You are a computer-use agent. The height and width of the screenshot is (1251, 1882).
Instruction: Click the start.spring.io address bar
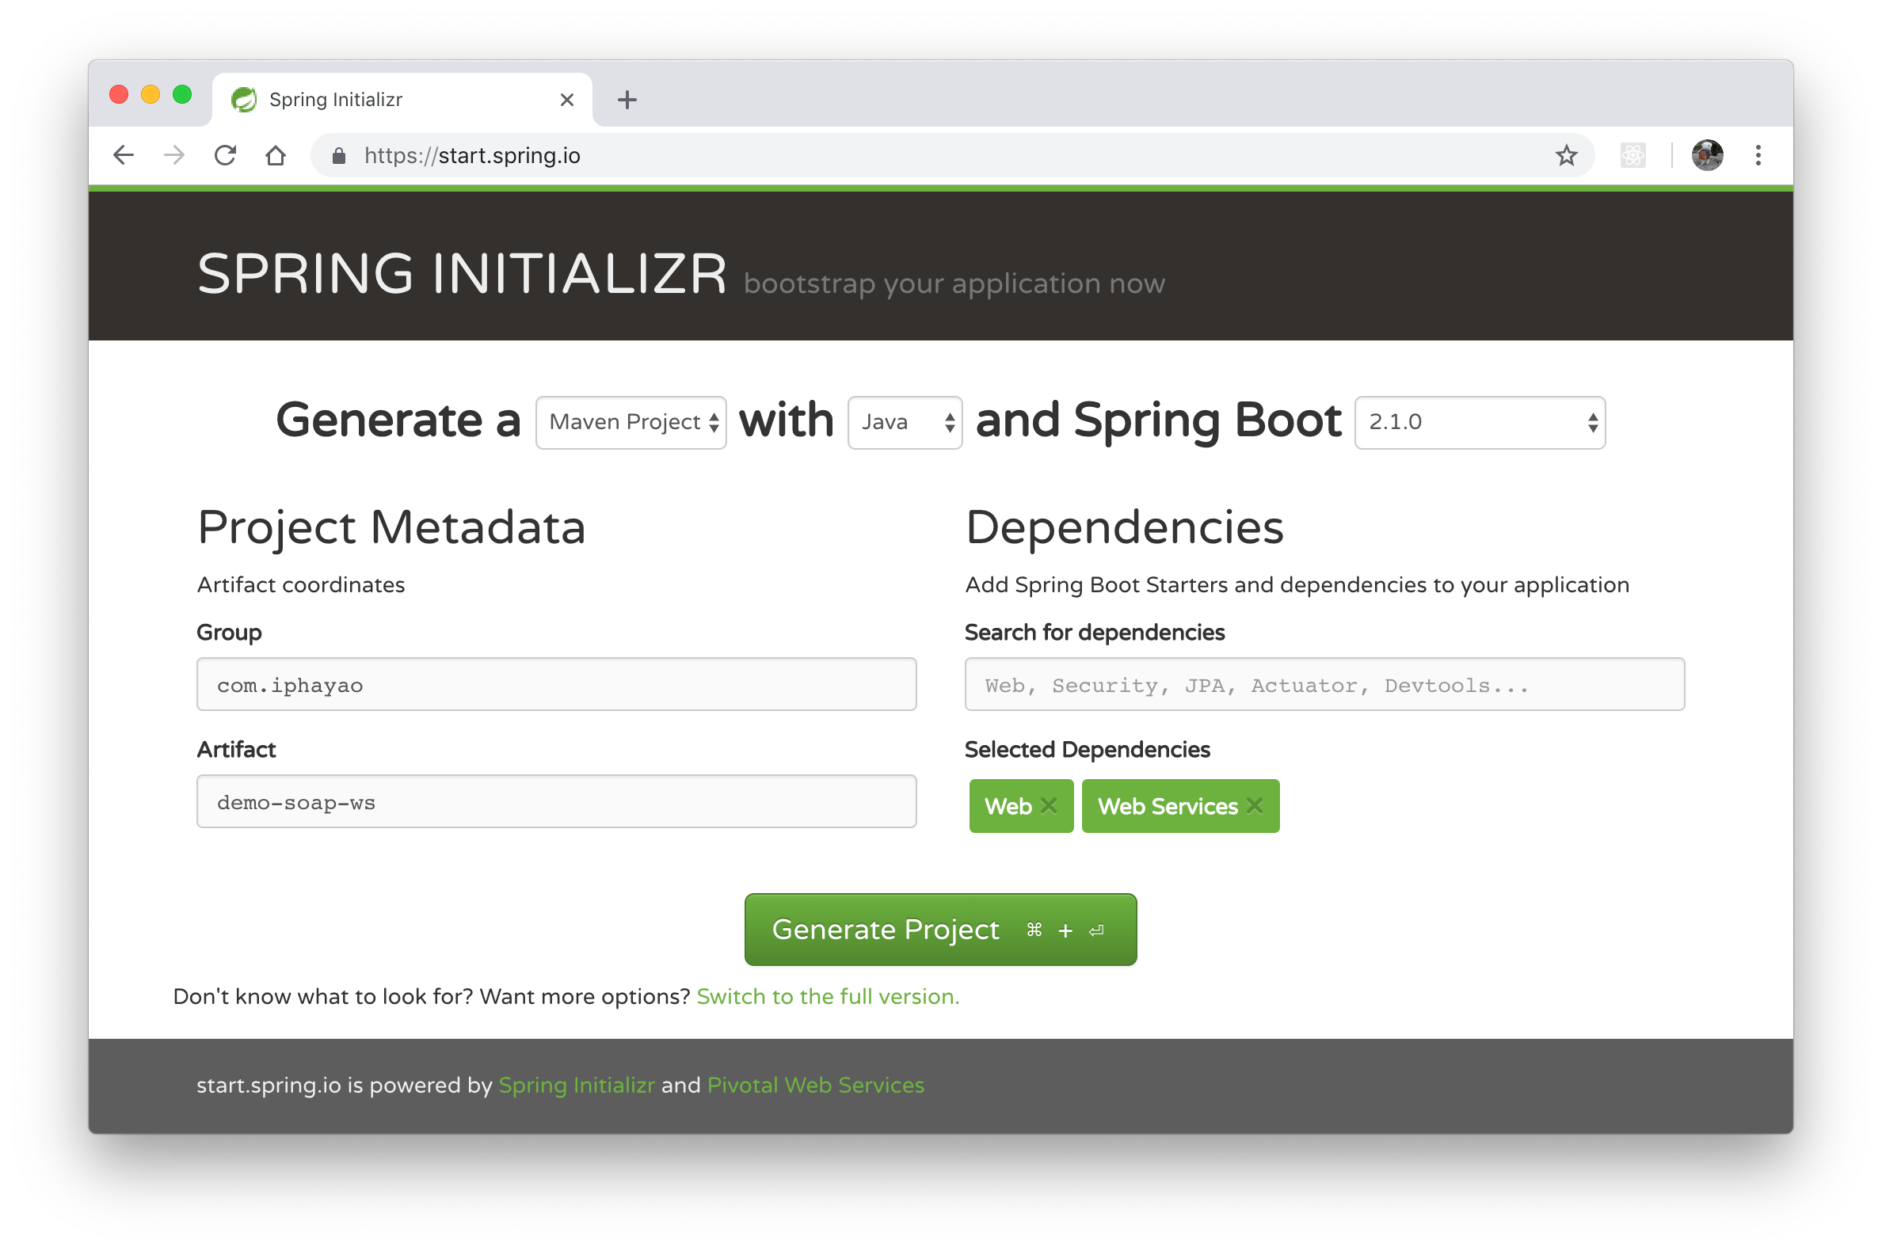(951, 154)
